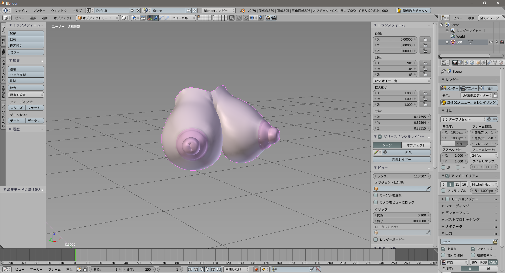Click the play animation button
The width and height of the screenshot is (505, 273).
pos(208,269)
